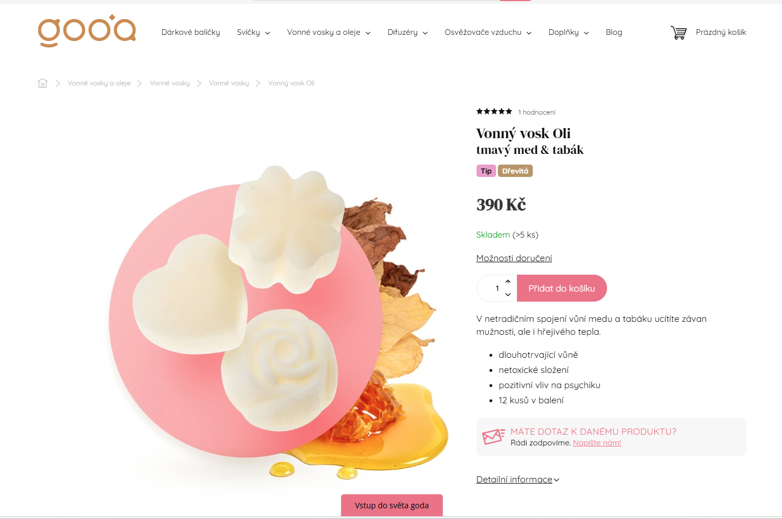Increase quantity with the up arrow

tap(508, 282)
